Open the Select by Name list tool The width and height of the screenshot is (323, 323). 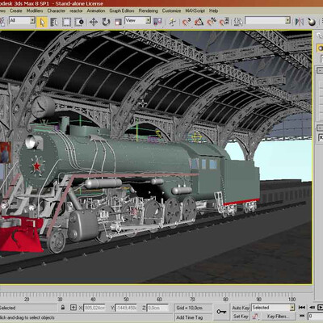coord(54,22)
